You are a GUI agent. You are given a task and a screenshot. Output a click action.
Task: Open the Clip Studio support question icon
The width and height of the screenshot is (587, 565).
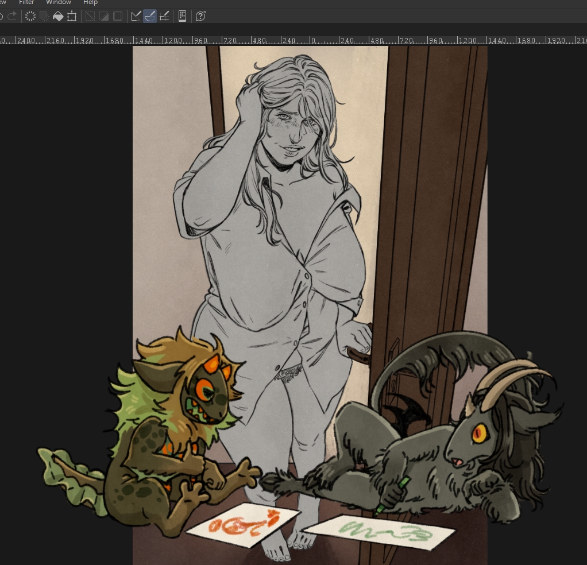tap(200, 16)
